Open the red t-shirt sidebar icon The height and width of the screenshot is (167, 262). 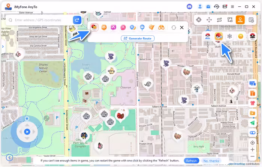[253, 103]
